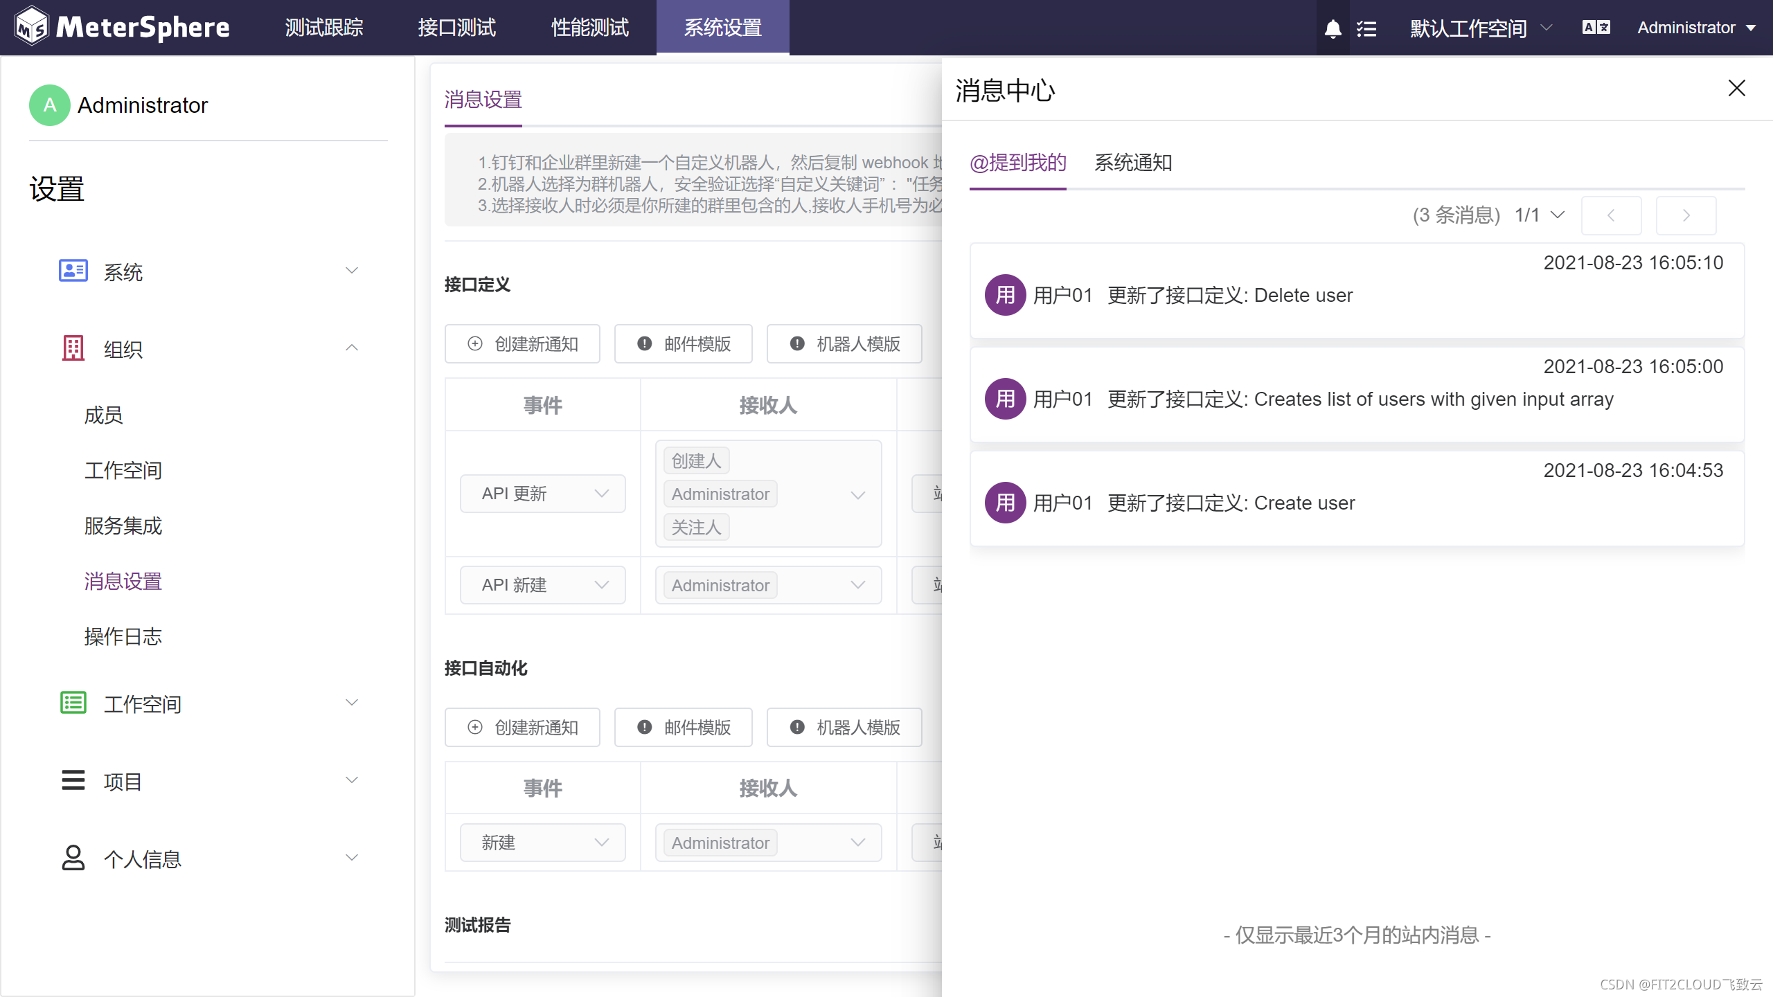Click 创建新通知 under 接口定义
This screenshot has height=997, width=1773.
point(522,344)
